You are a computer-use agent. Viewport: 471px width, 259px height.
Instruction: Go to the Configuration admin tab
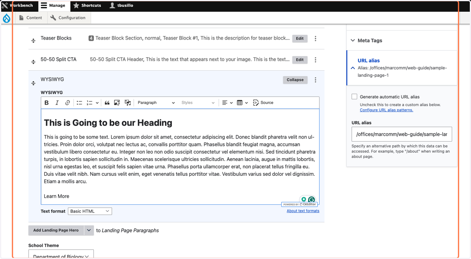tap(68, 18)
